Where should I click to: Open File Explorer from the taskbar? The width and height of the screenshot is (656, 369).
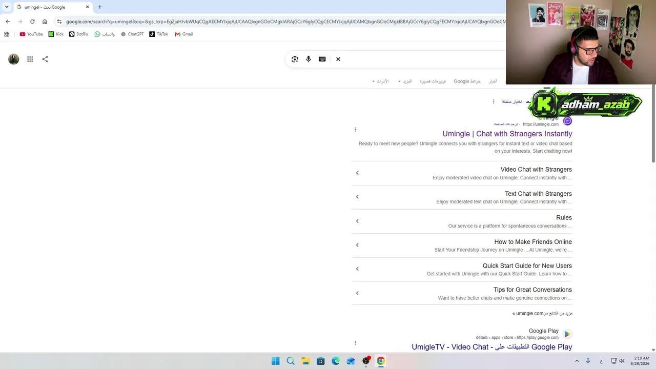pyautogui.click(x=305, y=361)
